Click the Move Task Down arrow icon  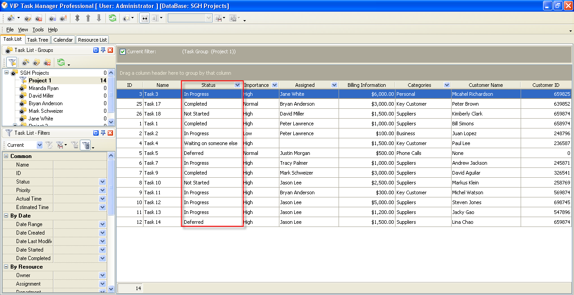[99, 18]
